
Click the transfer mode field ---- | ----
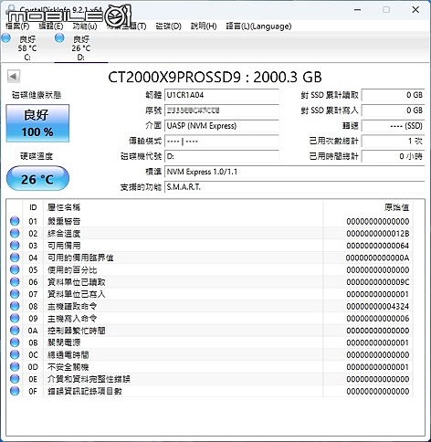(222, 141)
